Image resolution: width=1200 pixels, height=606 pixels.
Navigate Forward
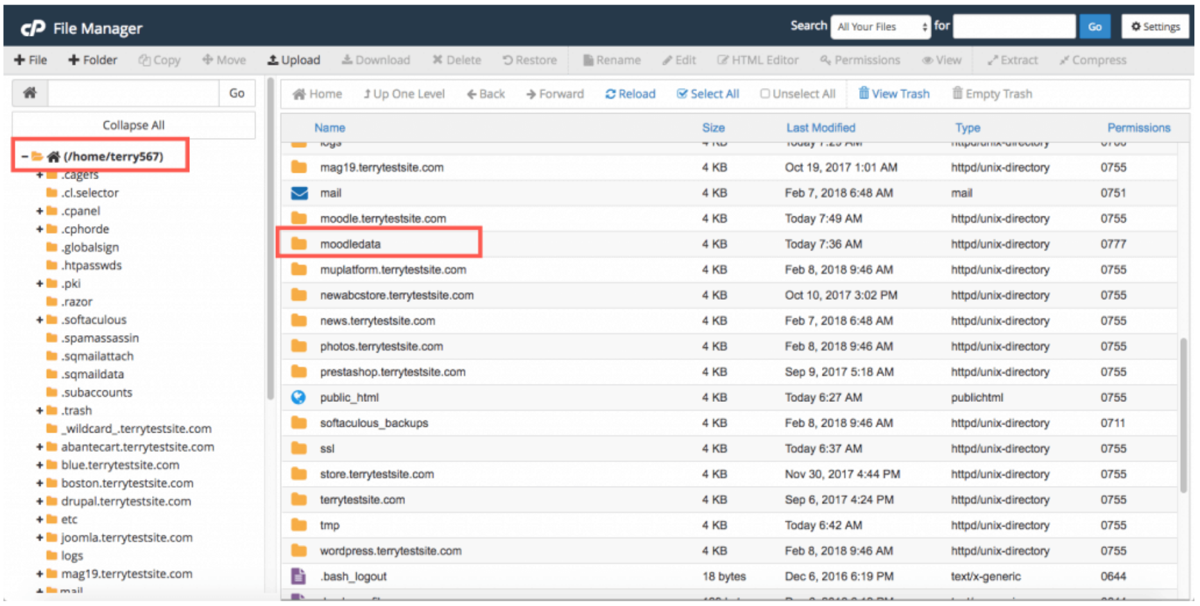click(x=555, y=94)
